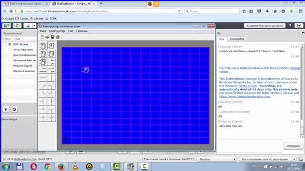Open the Расположение окон layout dropdown

coord(268,159)
